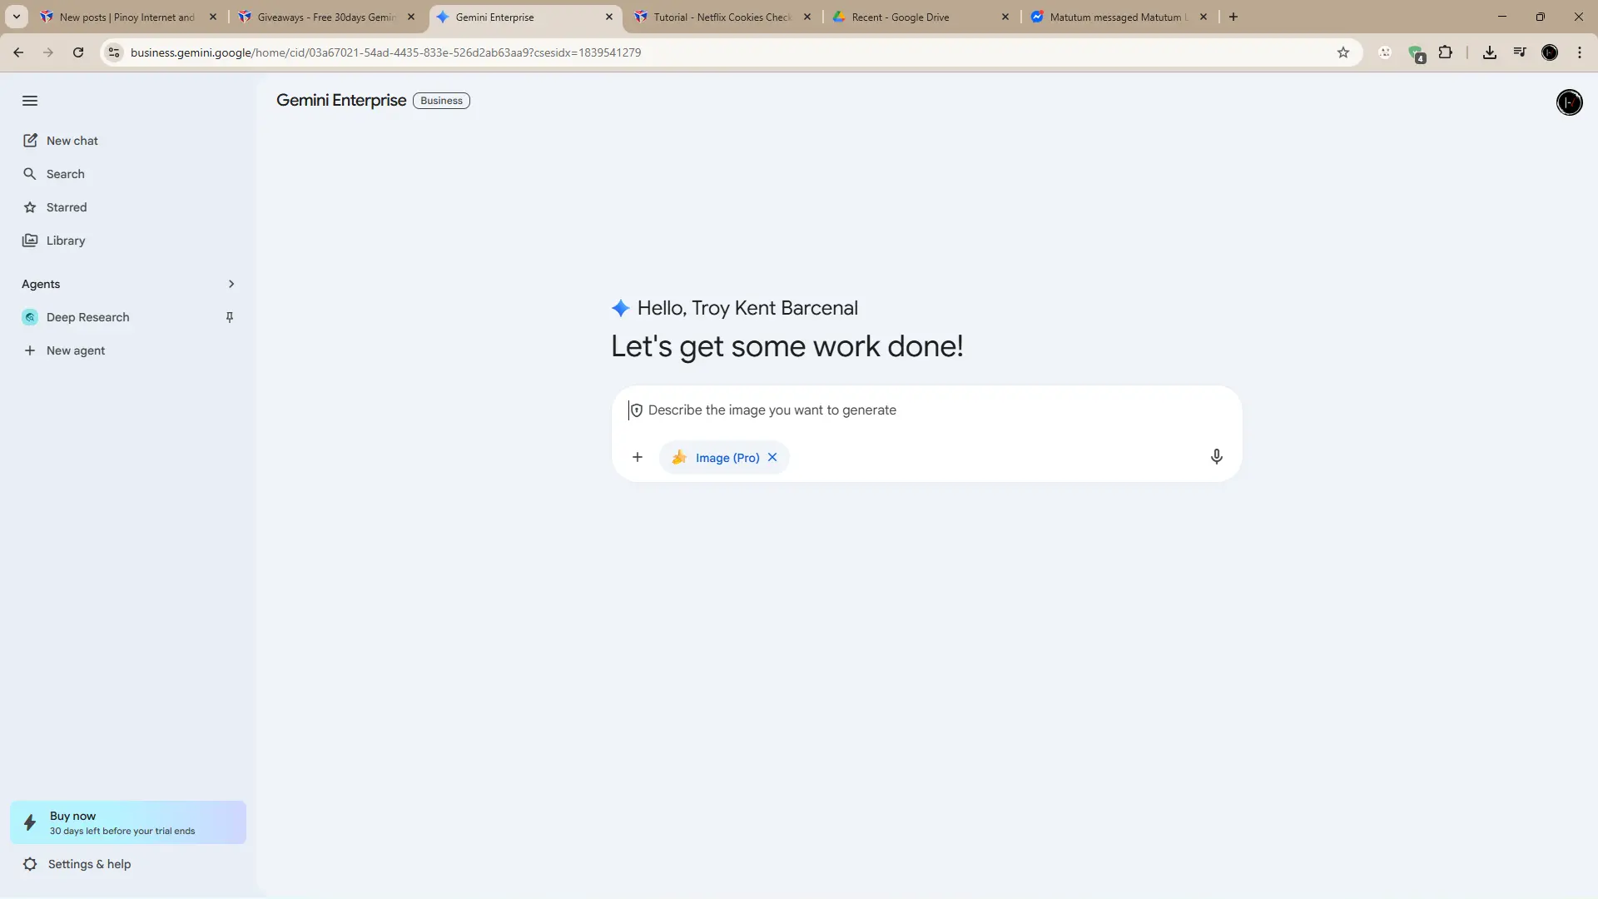Go forward with the browser forward arrow
This screenshot has width=1598, height=899.
tap(48, 52)
